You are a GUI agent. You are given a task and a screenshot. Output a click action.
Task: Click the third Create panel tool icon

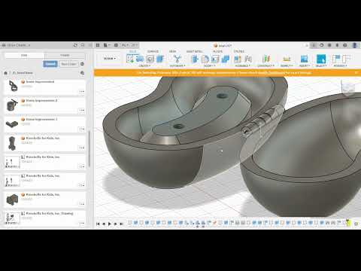[x=150, y=59]
